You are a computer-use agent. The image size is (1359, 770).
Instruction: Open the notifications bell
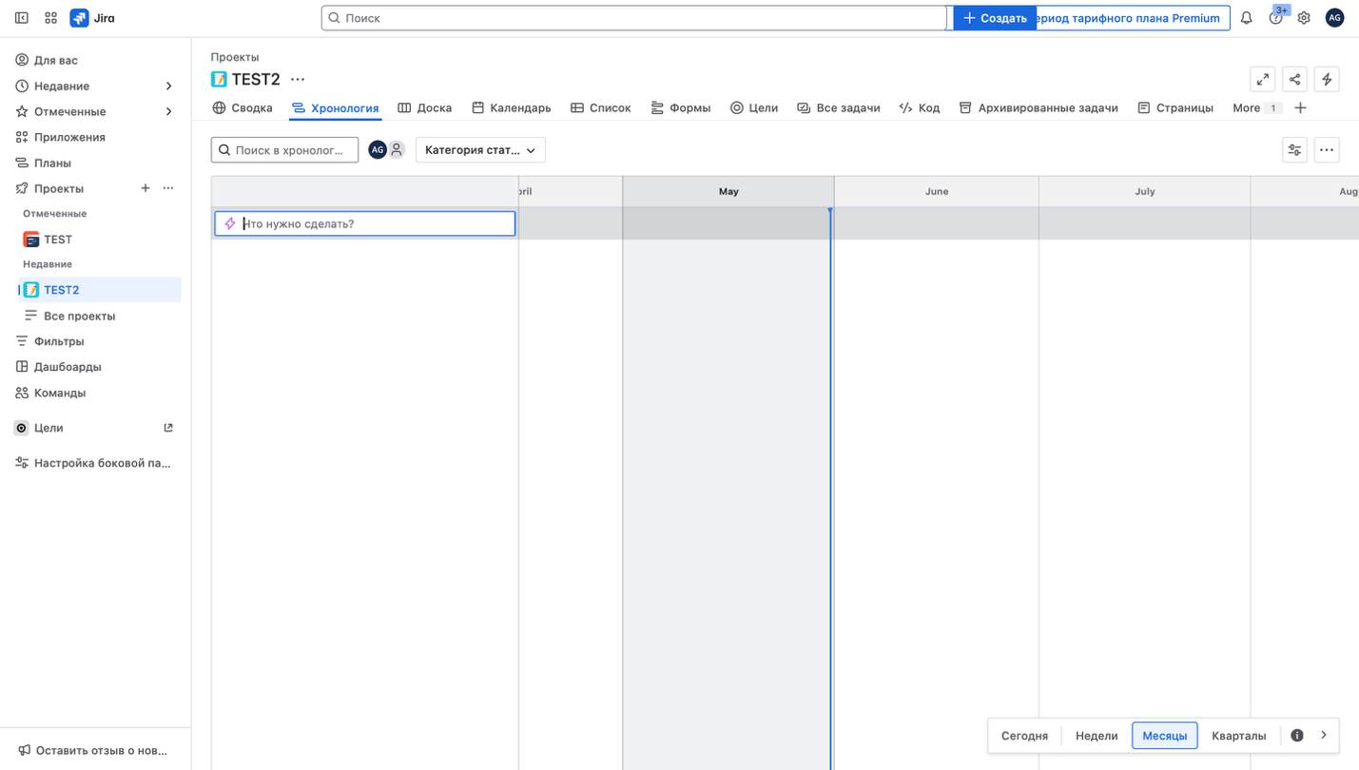(x=1246, y=18)
